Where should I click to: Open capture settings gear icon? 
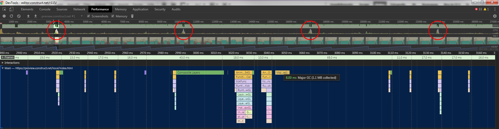(x=495, y=16)
